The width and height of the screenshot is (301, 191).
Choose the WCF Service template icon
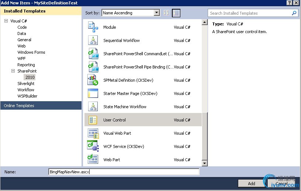(93, 146)
